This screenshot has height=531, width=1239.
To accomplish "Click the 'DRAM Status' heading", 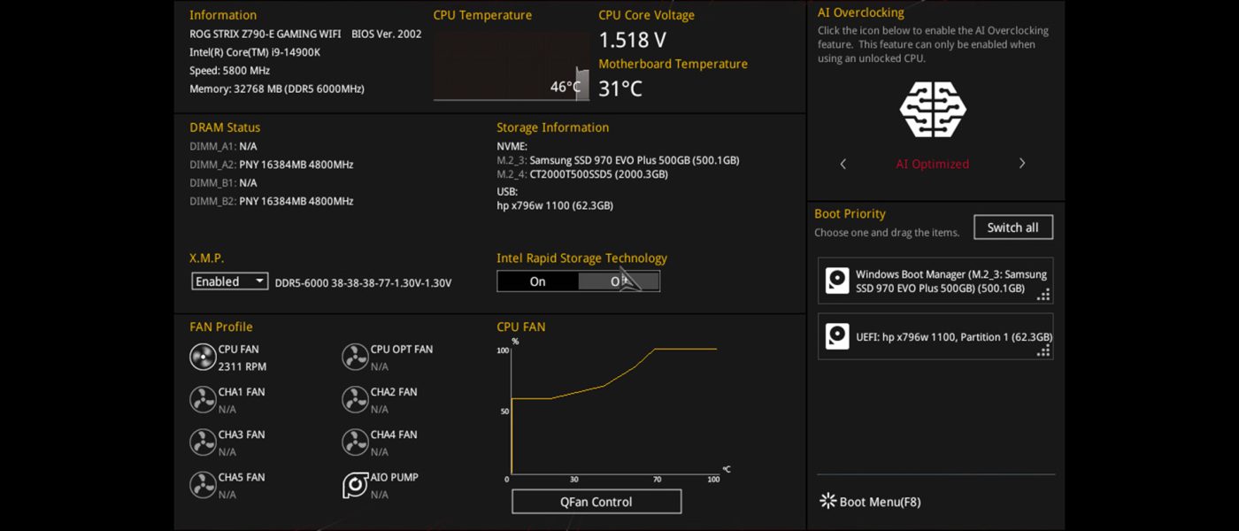I will pos(225,127).
